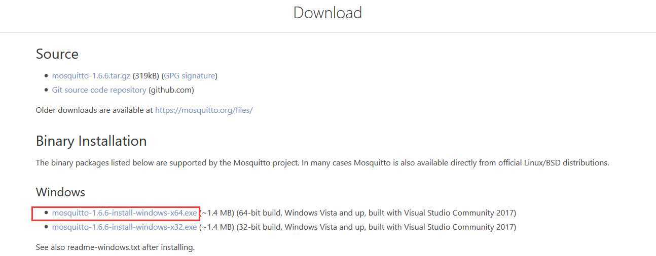Click the (319kB) file size text
Image resolution: width=656 pixels, height=256 pixels.
146,76
